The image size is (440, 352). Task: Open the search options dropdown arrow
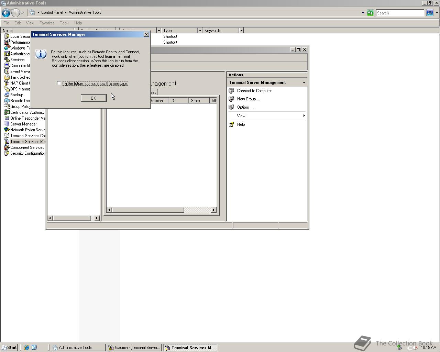(437, 13)
